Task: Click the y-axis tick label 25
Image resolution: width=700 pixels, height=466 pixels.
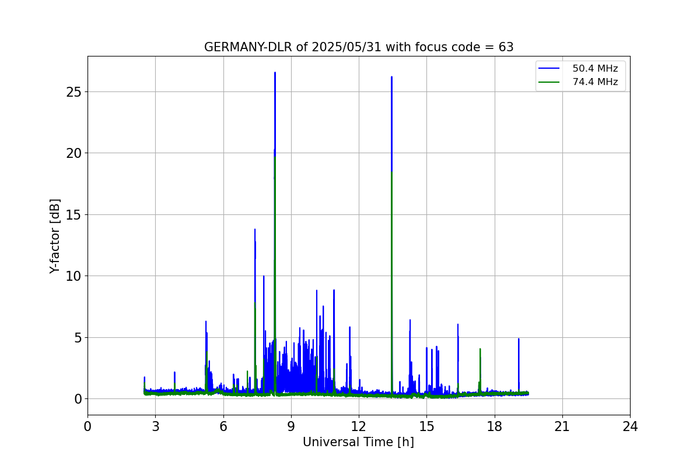Action: click(x=74, y=92)
